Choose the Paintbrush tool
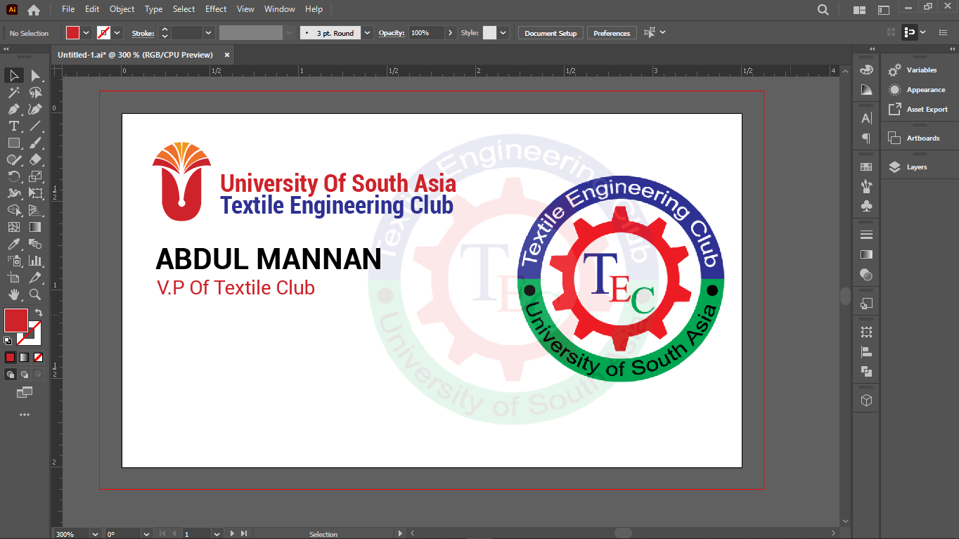Viewport: 959px width, 539px height. tap(35, 143)
